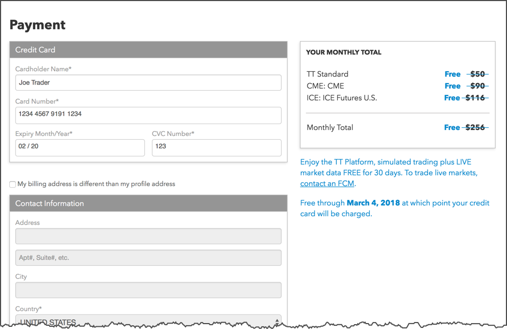Focus the Expiry Month/Year field

(80, 148)
